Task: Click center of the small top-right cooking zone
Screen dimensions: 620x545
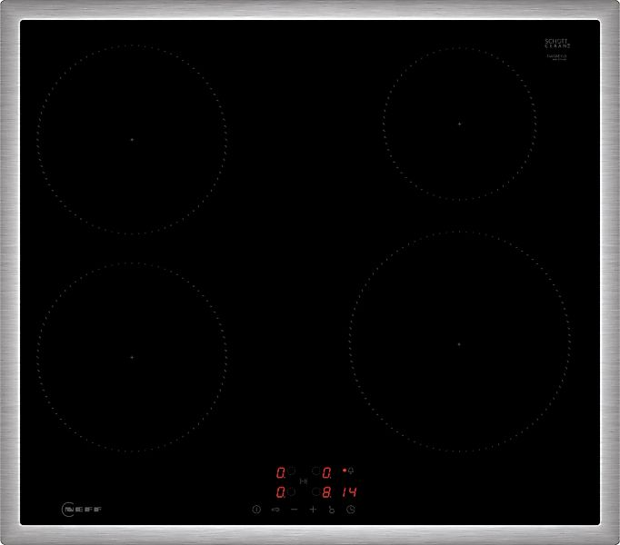Action: (459, 123)
